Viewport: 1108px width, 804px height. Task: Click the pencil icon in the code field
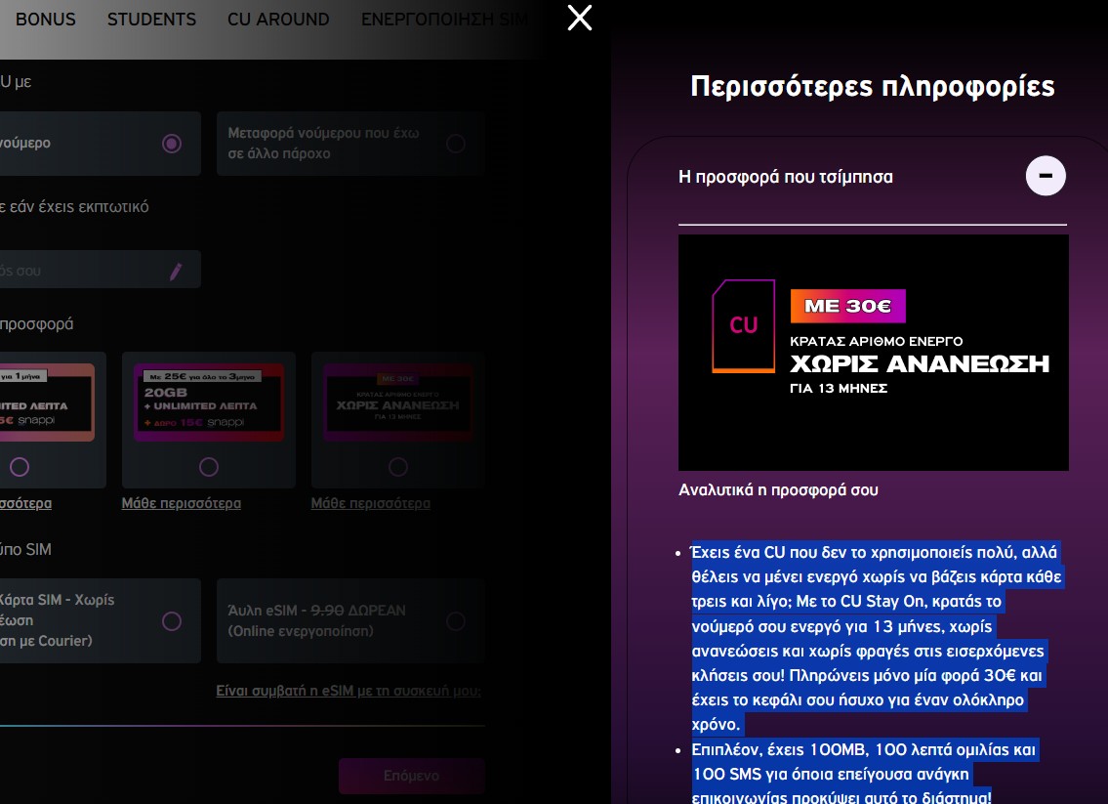(176, 271)
